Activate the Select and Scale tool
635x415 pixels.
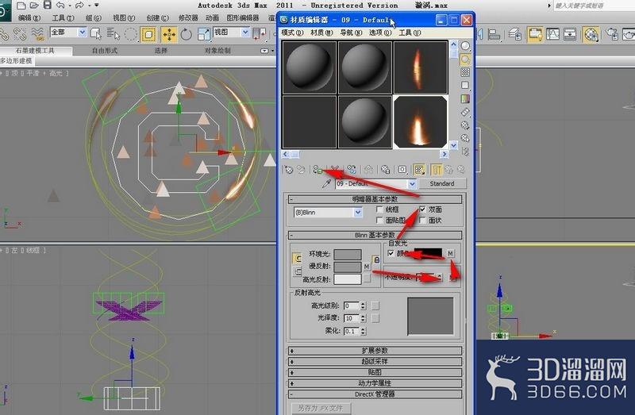click(204, 34)
